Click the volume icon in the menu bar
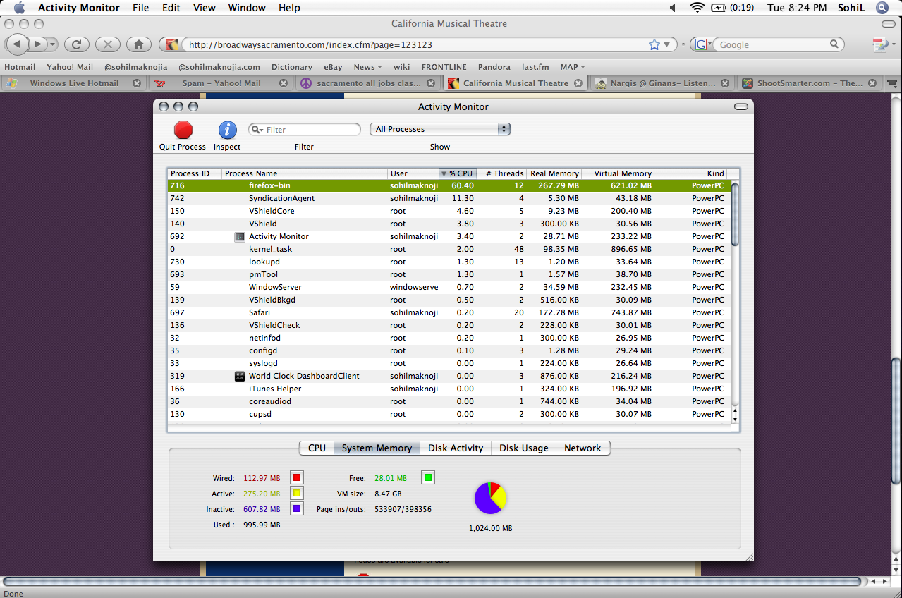Screen dimensions: 902x598 [674, 8]
